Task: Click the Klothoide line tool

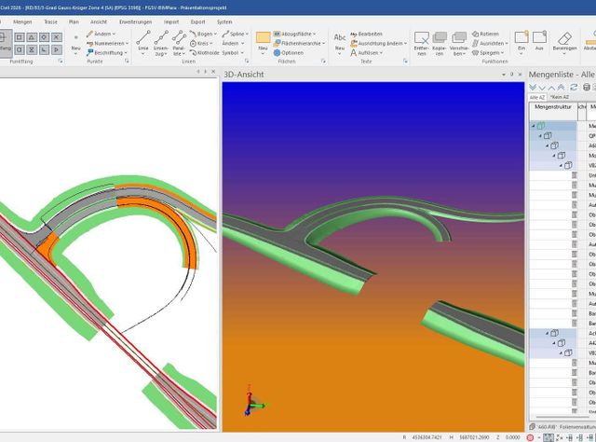Action: pyautogui.click(x=205, y=53)
